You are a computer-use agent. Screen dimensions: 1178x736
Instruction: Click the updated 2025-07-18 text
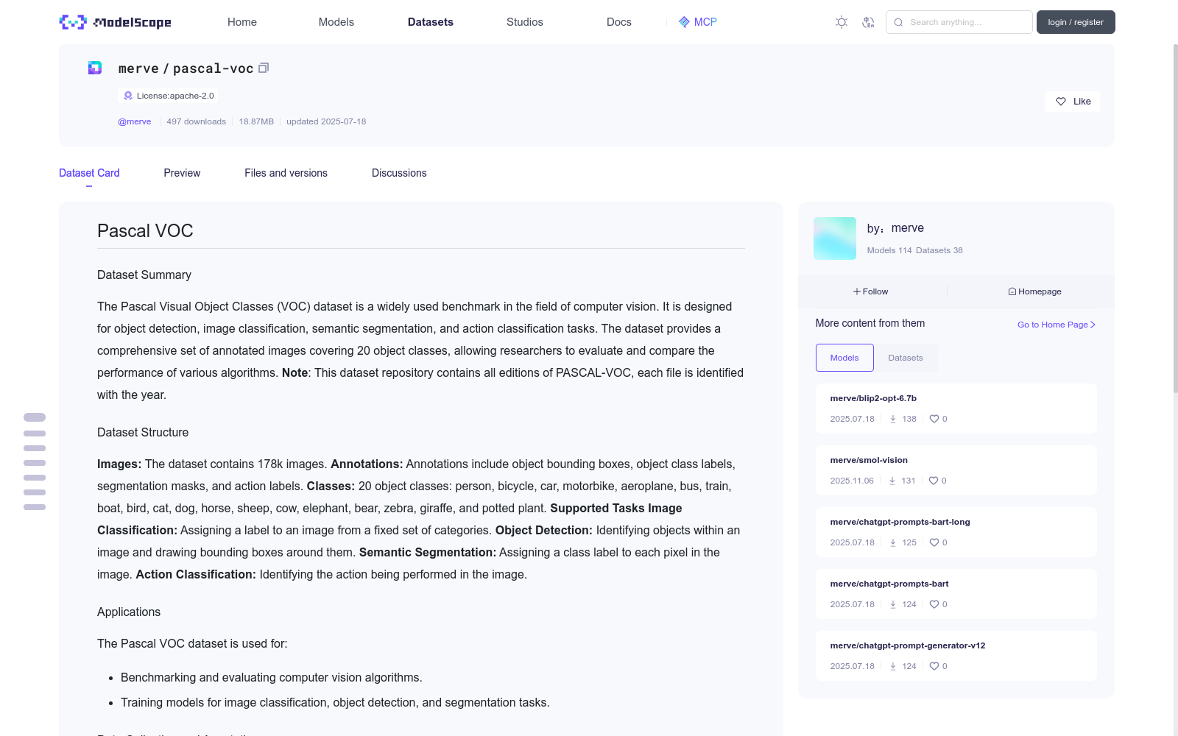[x=326, y=121]
